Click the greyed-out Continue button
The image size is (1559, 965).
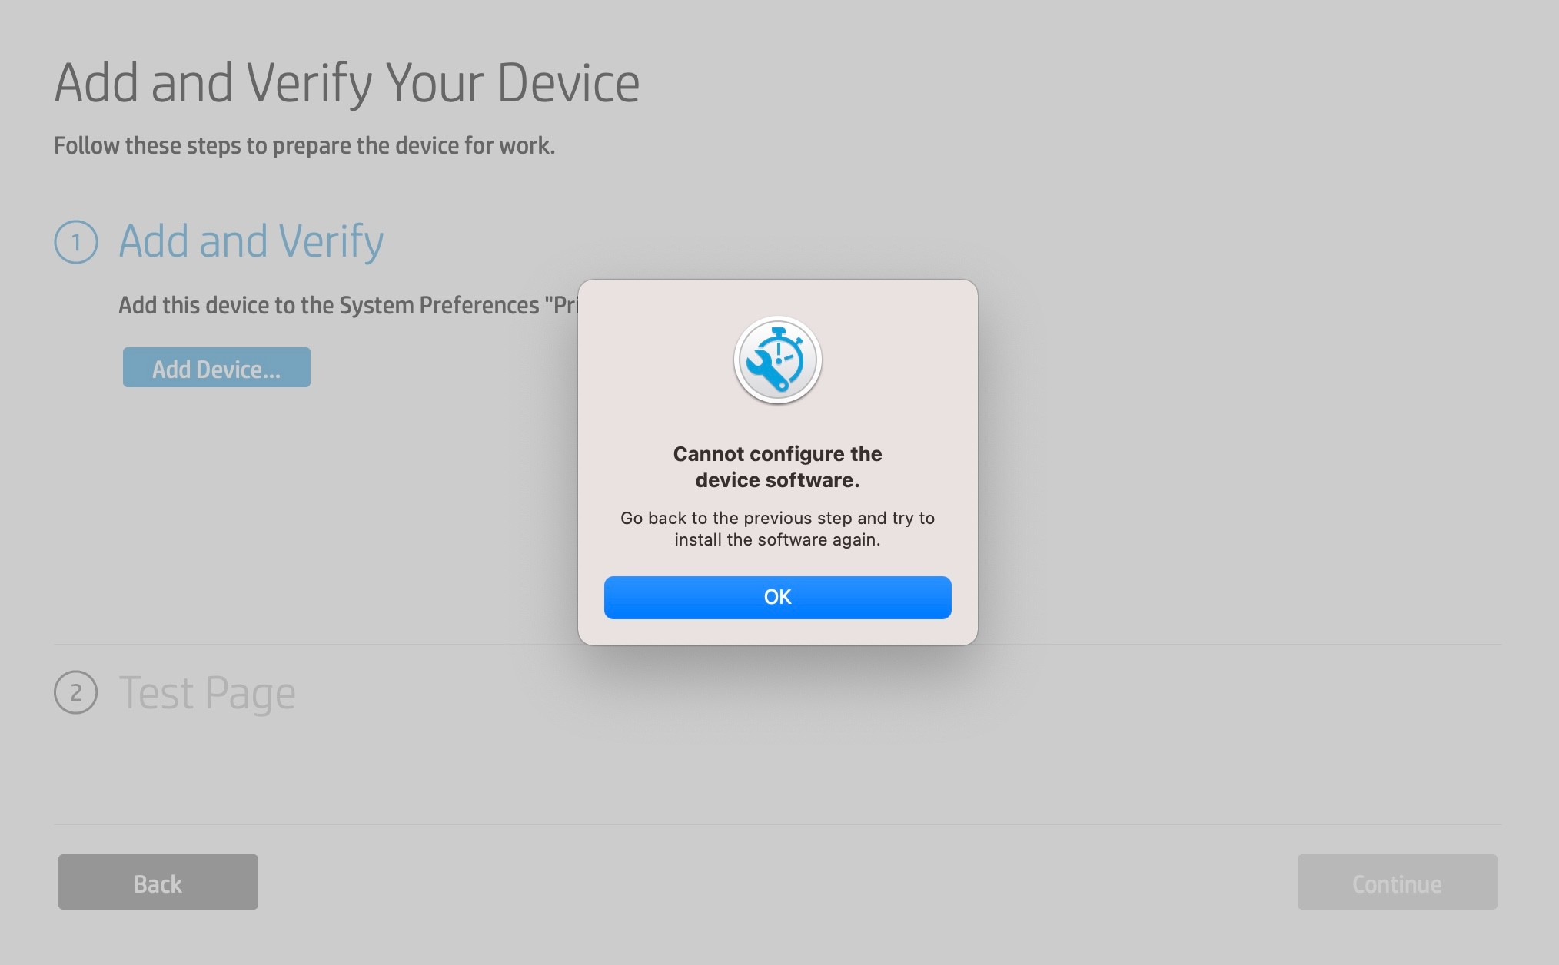coord(1396,882)
